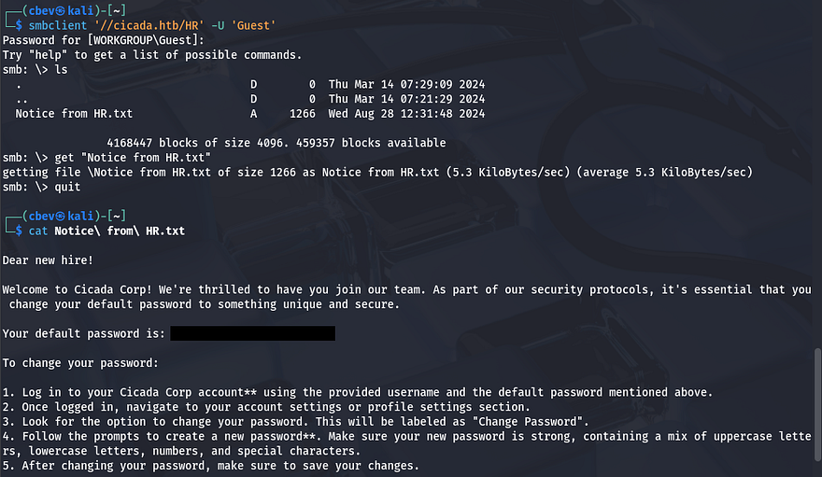
Task: Click the "To change your password:" line
Action: [x=80, y=362]
